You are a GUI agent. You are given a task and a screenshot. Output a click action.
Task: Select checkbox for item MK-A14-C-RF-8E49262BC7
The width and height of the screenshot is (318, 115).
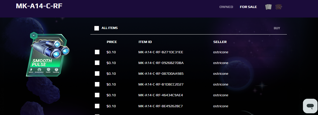pyautogui.click(x=97, y=106)
